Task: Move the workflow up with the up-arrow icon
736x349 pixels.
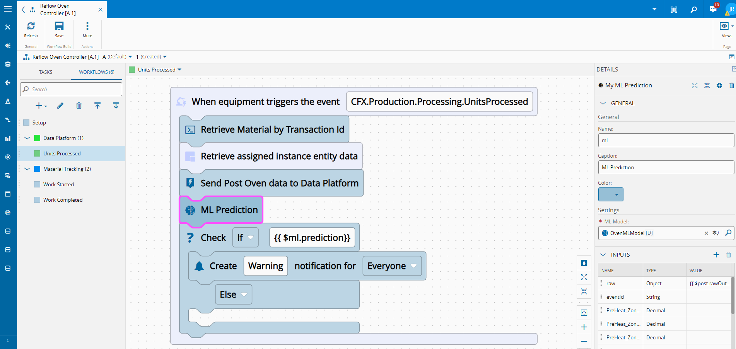Action: tap(97, 106)
